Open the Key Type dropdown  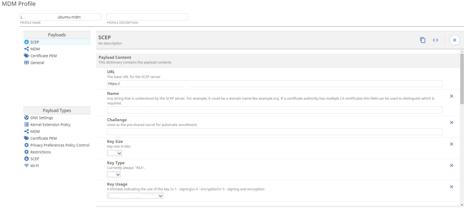tap(114, 174)
